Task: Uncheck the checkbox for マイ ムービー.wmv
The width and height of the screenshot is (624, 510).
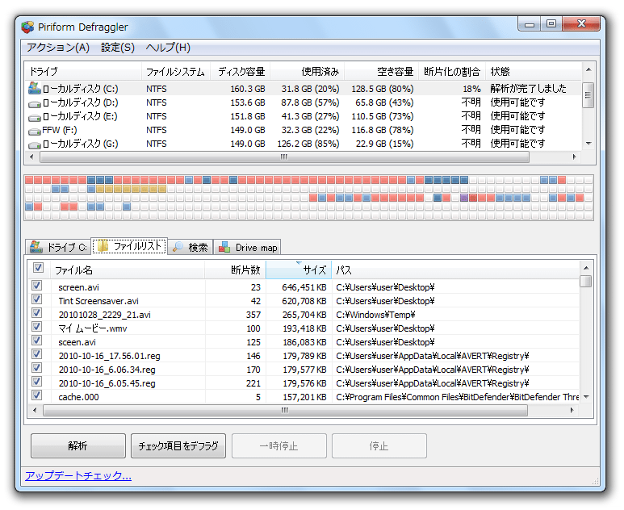Action: point(36,327)
